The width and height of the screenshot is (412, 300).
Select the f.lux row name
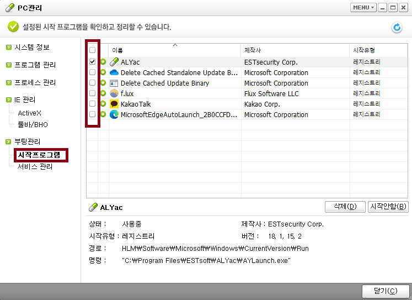[127, 94]
